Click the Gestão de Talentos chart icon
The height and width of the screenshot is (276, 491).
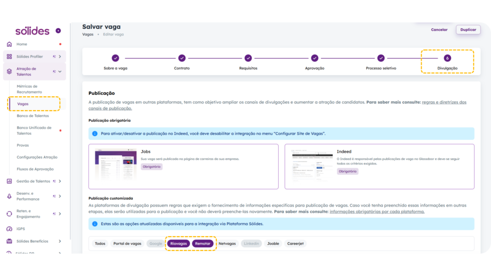(x=10, y=181)
